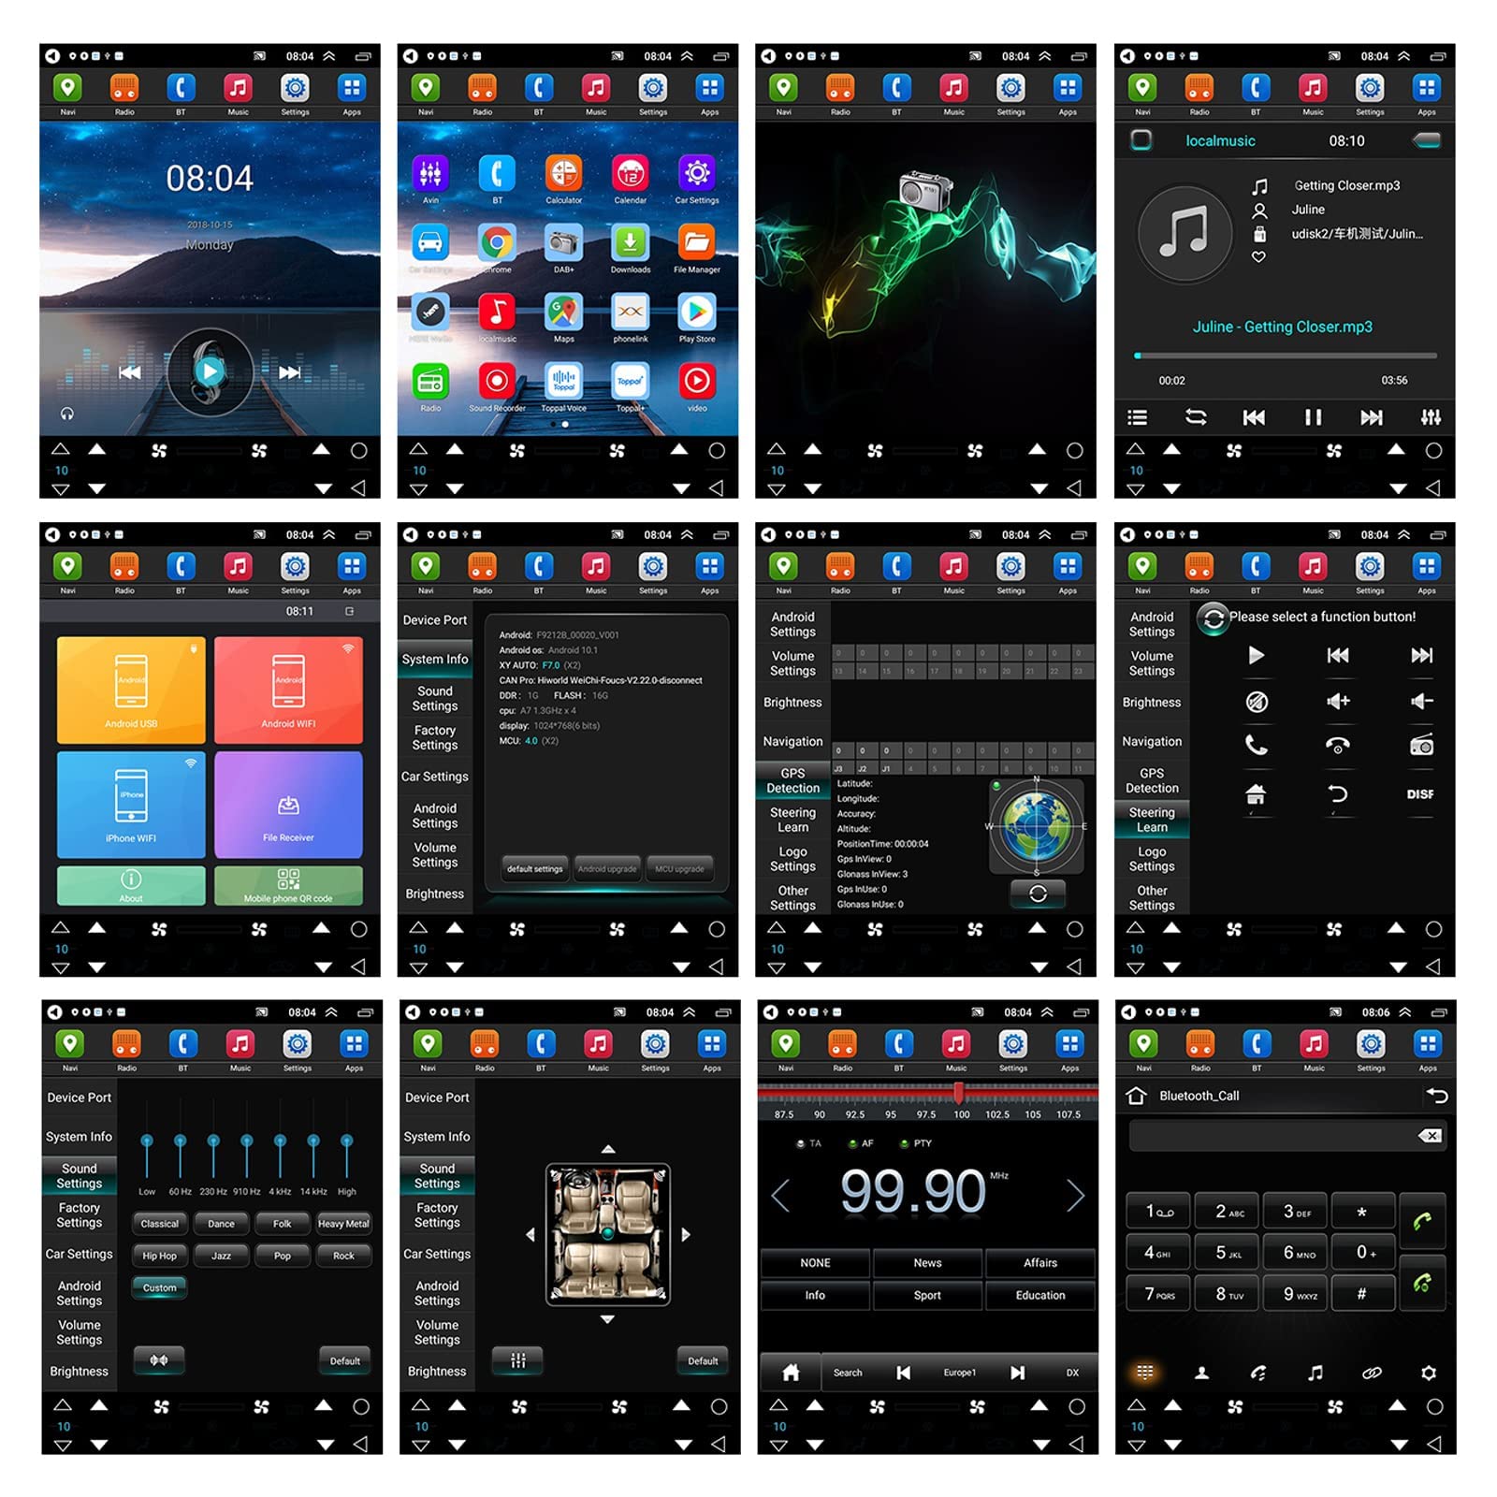The width and height of the screenshot is (1497, 1497).
Task: Enable the AF radio option
Action: click(x=861, y=1143)
